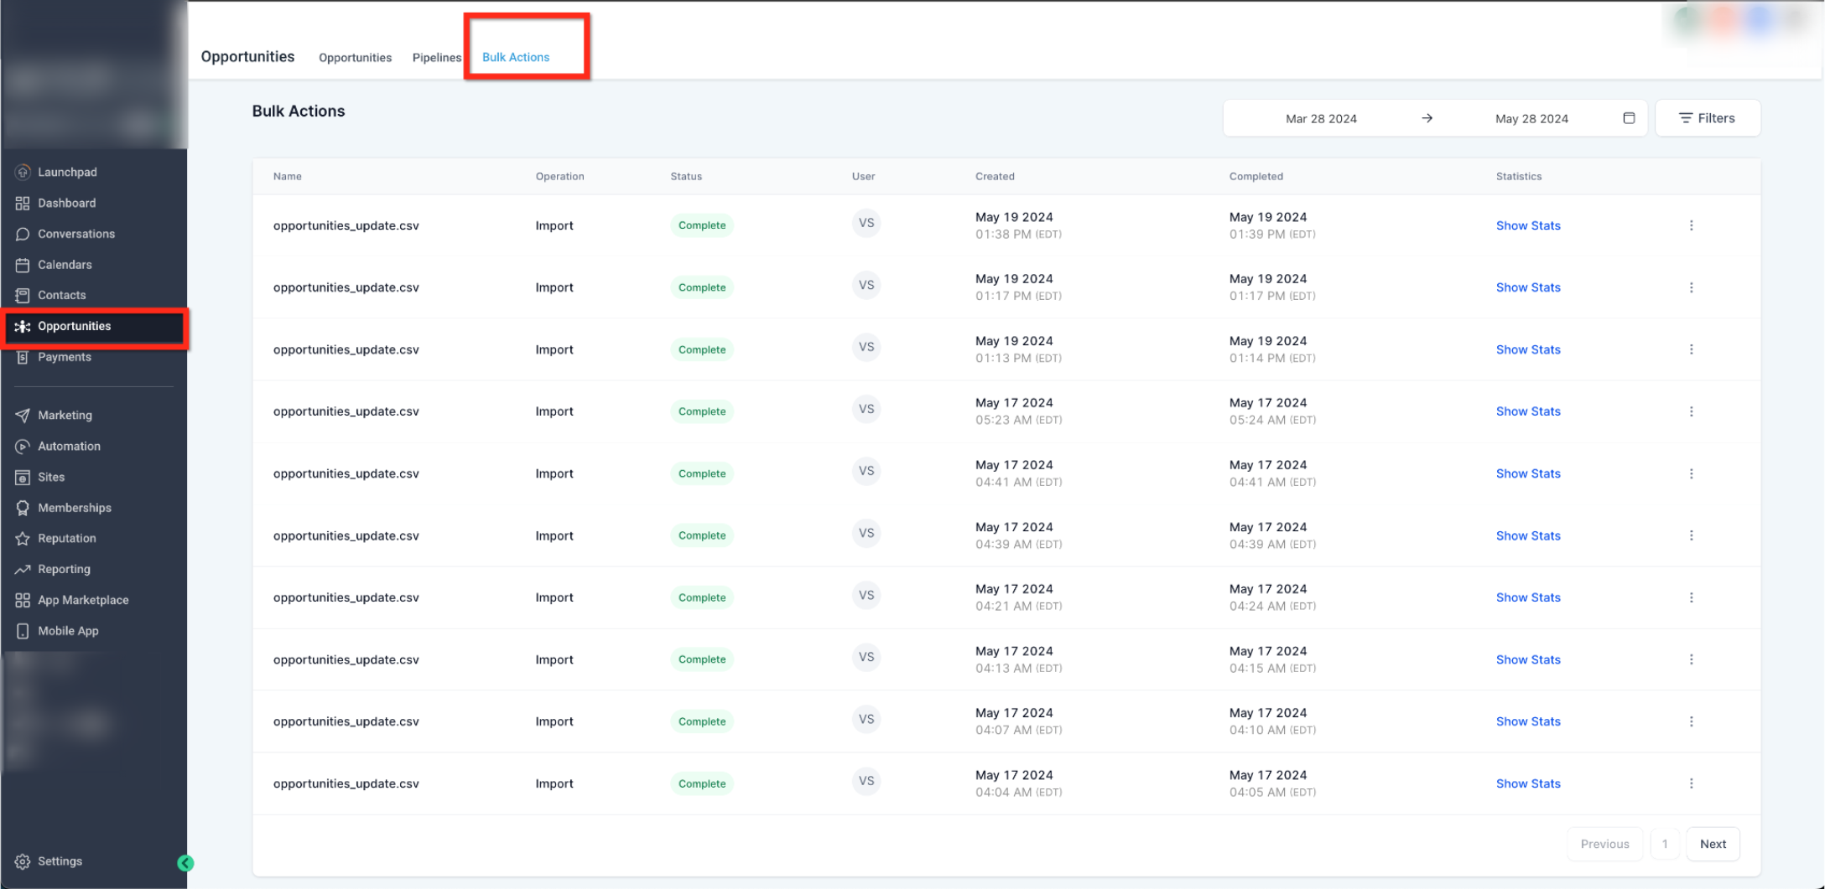Go to Next page
This screenshot has width=1825, height=889.
click(1713, 844)
